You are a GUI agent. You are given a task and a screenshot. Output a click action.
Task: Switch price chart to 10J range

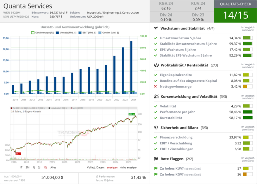coord(45,167)
